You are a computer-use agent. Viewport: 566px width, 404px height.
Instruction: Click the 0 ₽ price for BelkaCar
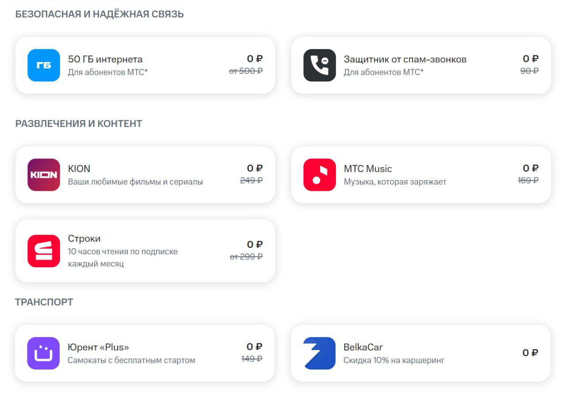530,353
